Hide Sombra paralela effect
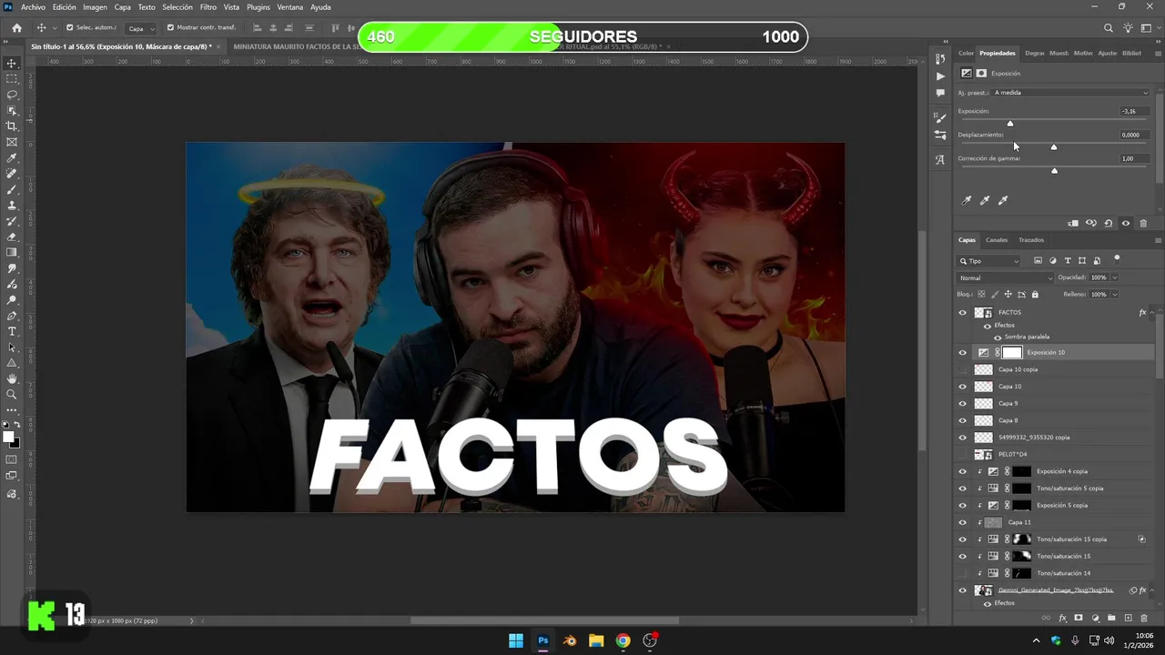 coord(998,337)
